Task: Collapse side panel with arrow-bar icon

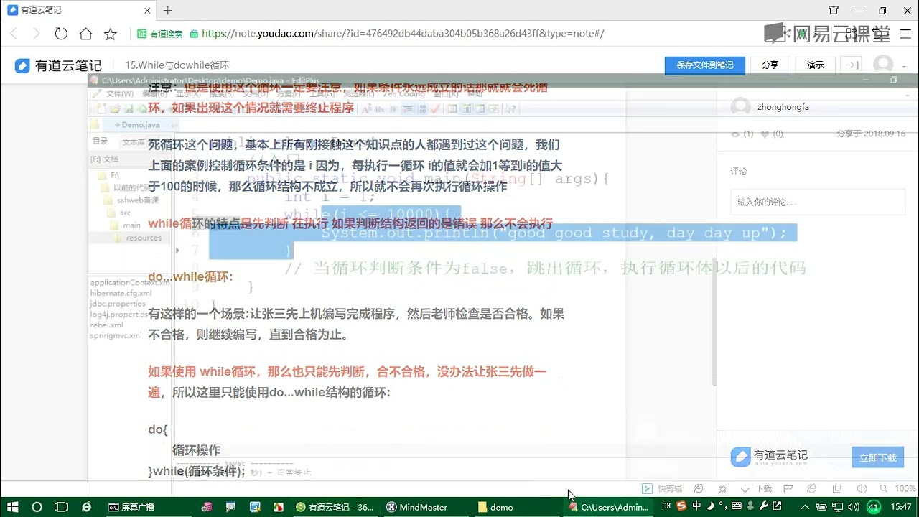Action: 851,65
